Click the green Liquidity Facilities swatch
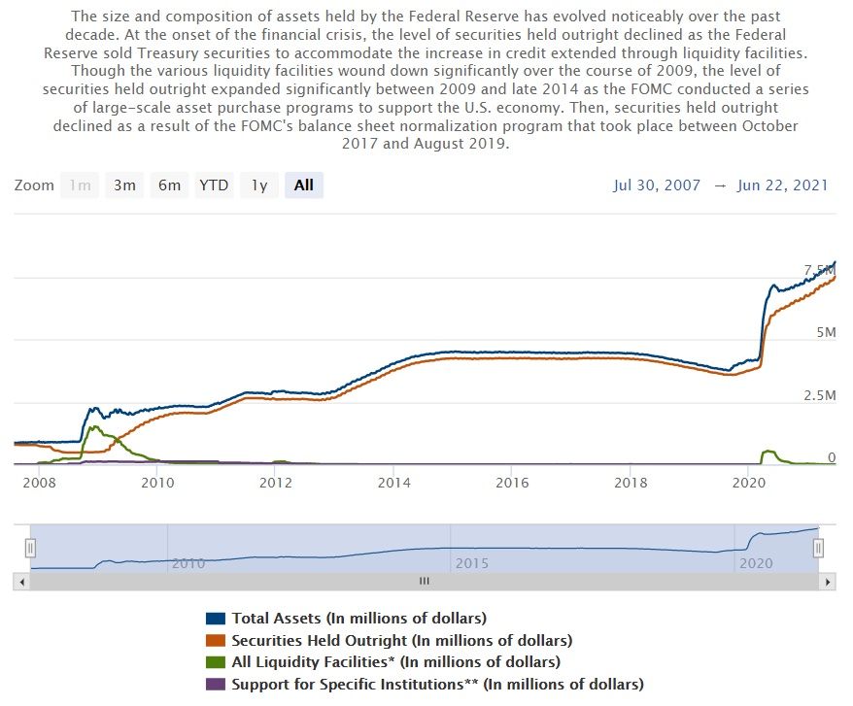 (x=216, y=662)
